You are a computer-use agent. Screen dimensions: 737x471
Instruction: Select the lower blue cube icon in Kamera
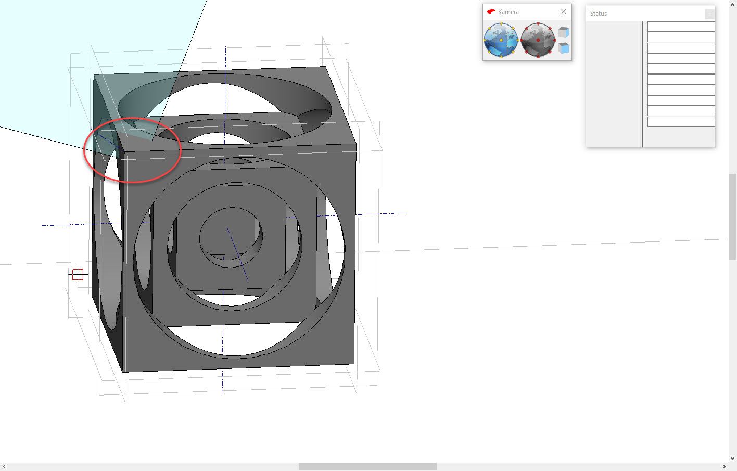tap(564, 48)
